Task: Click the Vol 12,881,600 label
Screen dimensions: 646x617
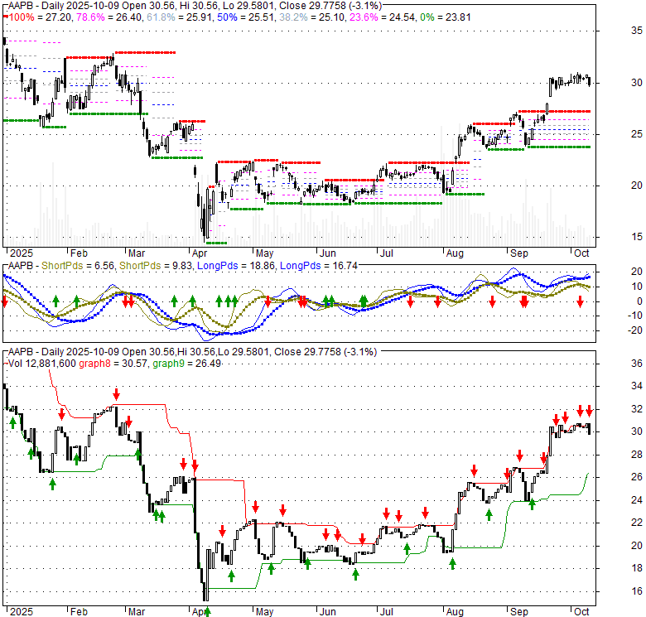Action: click(x=42, y=364)
